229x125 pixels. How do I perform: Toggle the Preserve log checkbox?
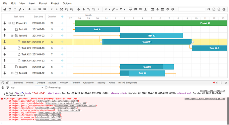click(x=46, y=87)
